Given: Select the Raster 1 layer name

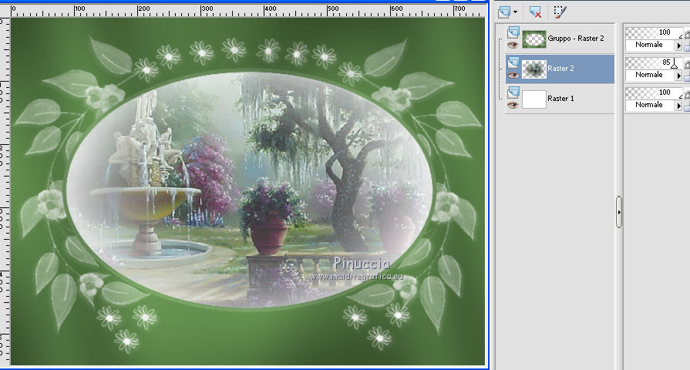Looking at the screenshot, I should pyautogui.click(x=560, y=98).
